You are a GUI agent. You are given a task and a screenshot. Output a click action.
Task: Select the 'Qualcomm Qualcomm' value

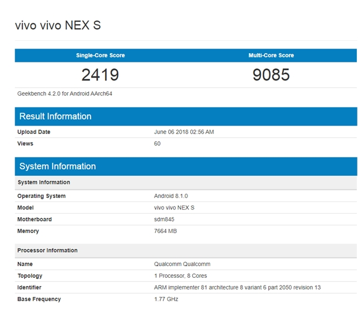pyautogui.click(x=182, y=264)
